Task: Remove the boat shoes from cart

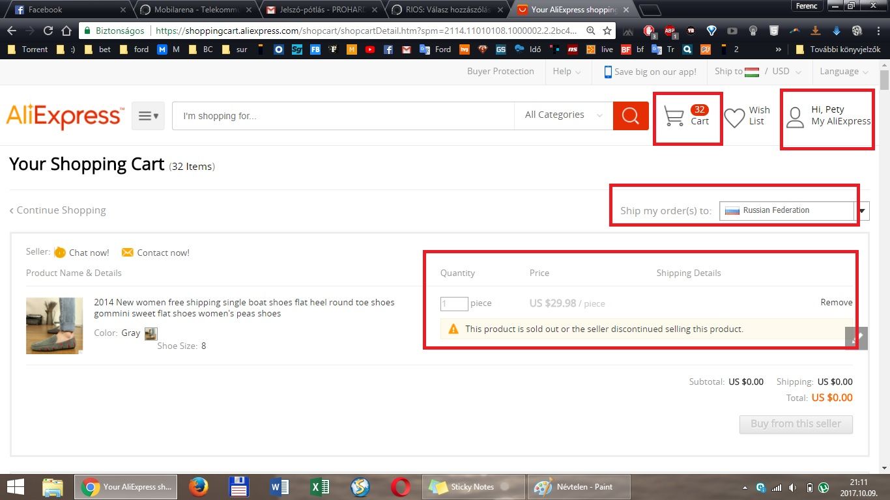Action: click(x=836, y=303)
